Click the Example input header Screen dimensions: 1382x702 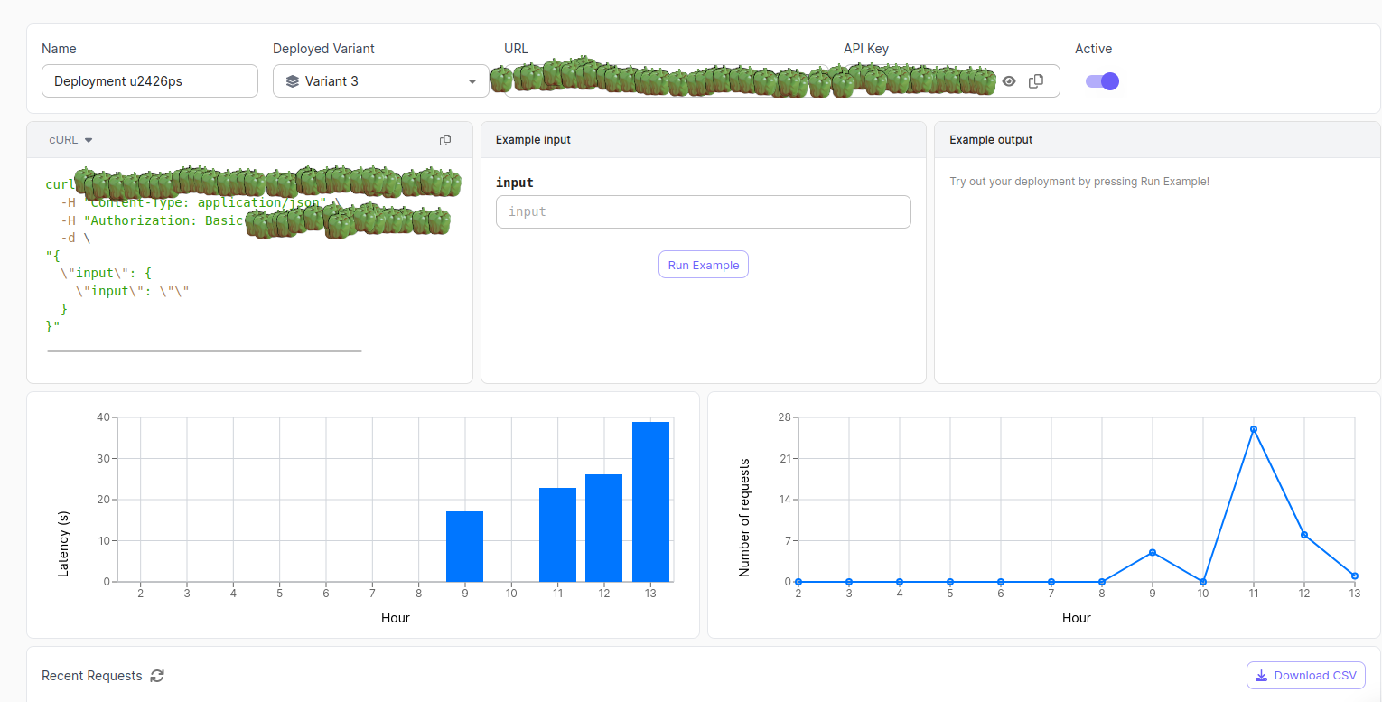pos(533,140)
